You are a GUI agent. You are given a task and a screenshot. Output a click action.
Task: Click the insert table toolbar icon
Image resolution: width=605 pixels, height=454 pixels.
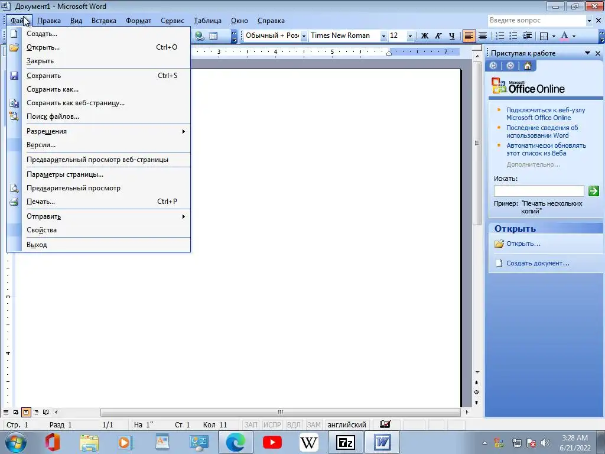tap(213, 36)
